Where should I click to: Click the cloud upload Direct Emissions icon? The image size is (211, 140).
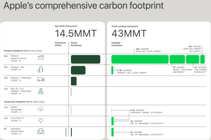point(41,109)
